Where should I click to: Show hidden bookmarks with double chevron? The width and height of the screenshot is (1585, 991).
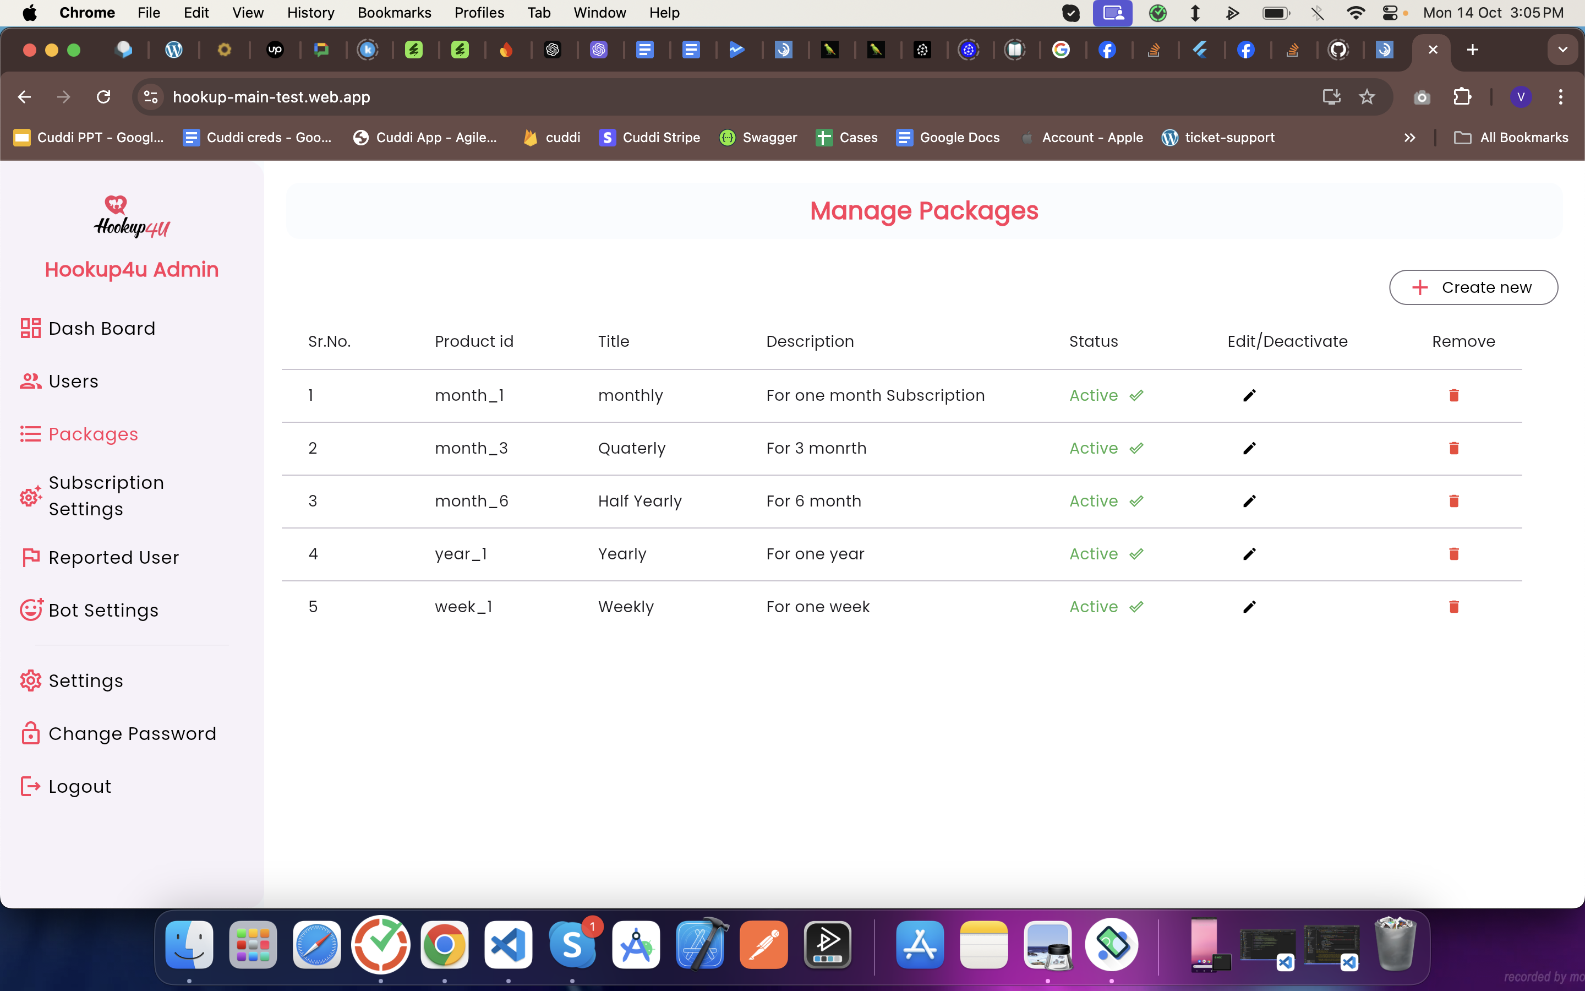[x=1409, y=138]
